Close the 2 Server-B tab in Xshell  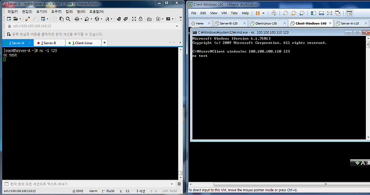(62, 43)
